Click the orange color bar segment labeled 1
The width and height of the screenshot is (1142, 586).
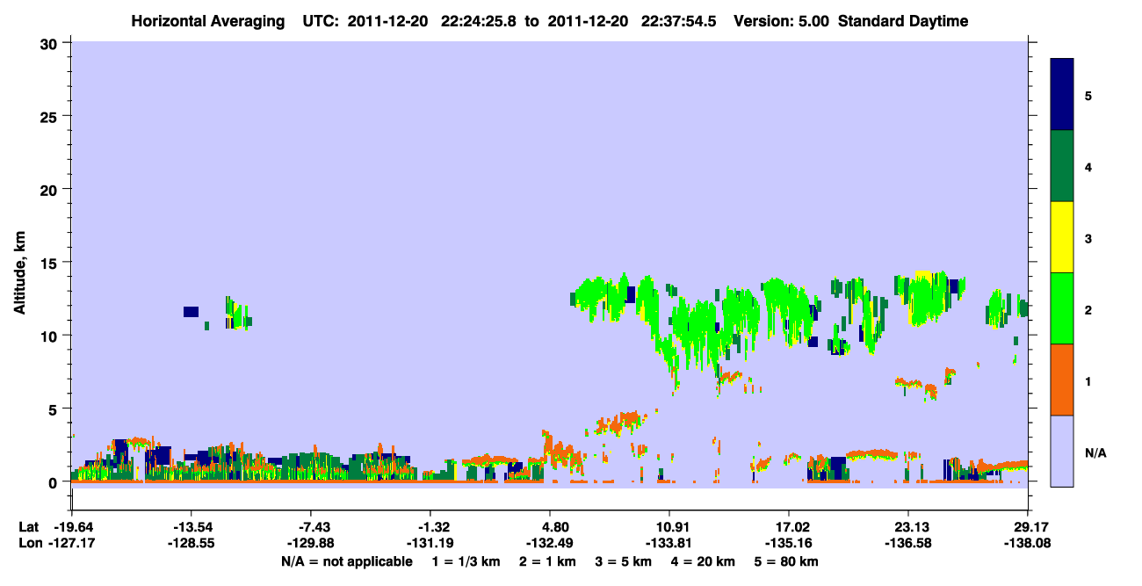1062,380
